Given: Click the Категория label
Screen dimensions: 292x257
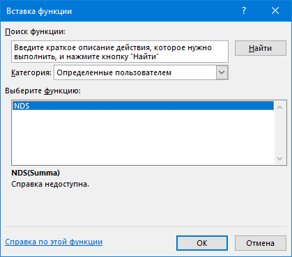Looking at the screenshot, I should click(x=31, y=72).
